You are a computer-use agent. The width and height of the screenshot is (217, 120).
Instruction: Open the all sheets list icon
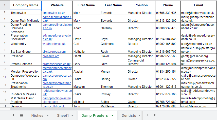click(21, 115)
